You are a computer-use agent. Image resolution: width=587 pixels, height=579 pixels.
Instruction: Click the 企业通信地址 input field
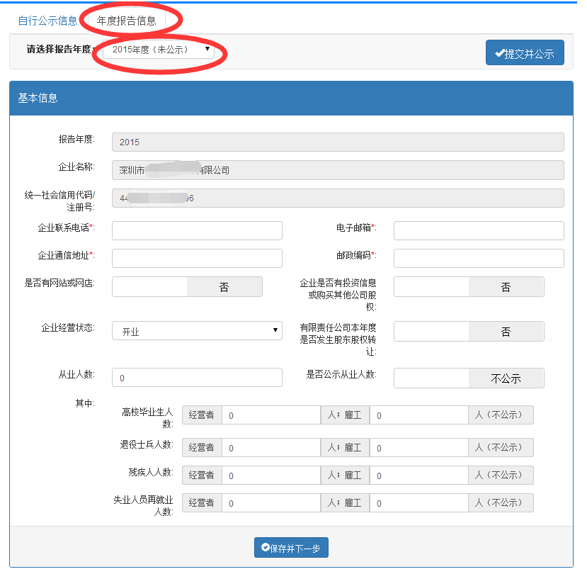click(197, 258)
